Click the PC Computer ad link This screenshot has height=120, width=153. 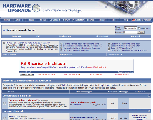click(x=96, y=74)
